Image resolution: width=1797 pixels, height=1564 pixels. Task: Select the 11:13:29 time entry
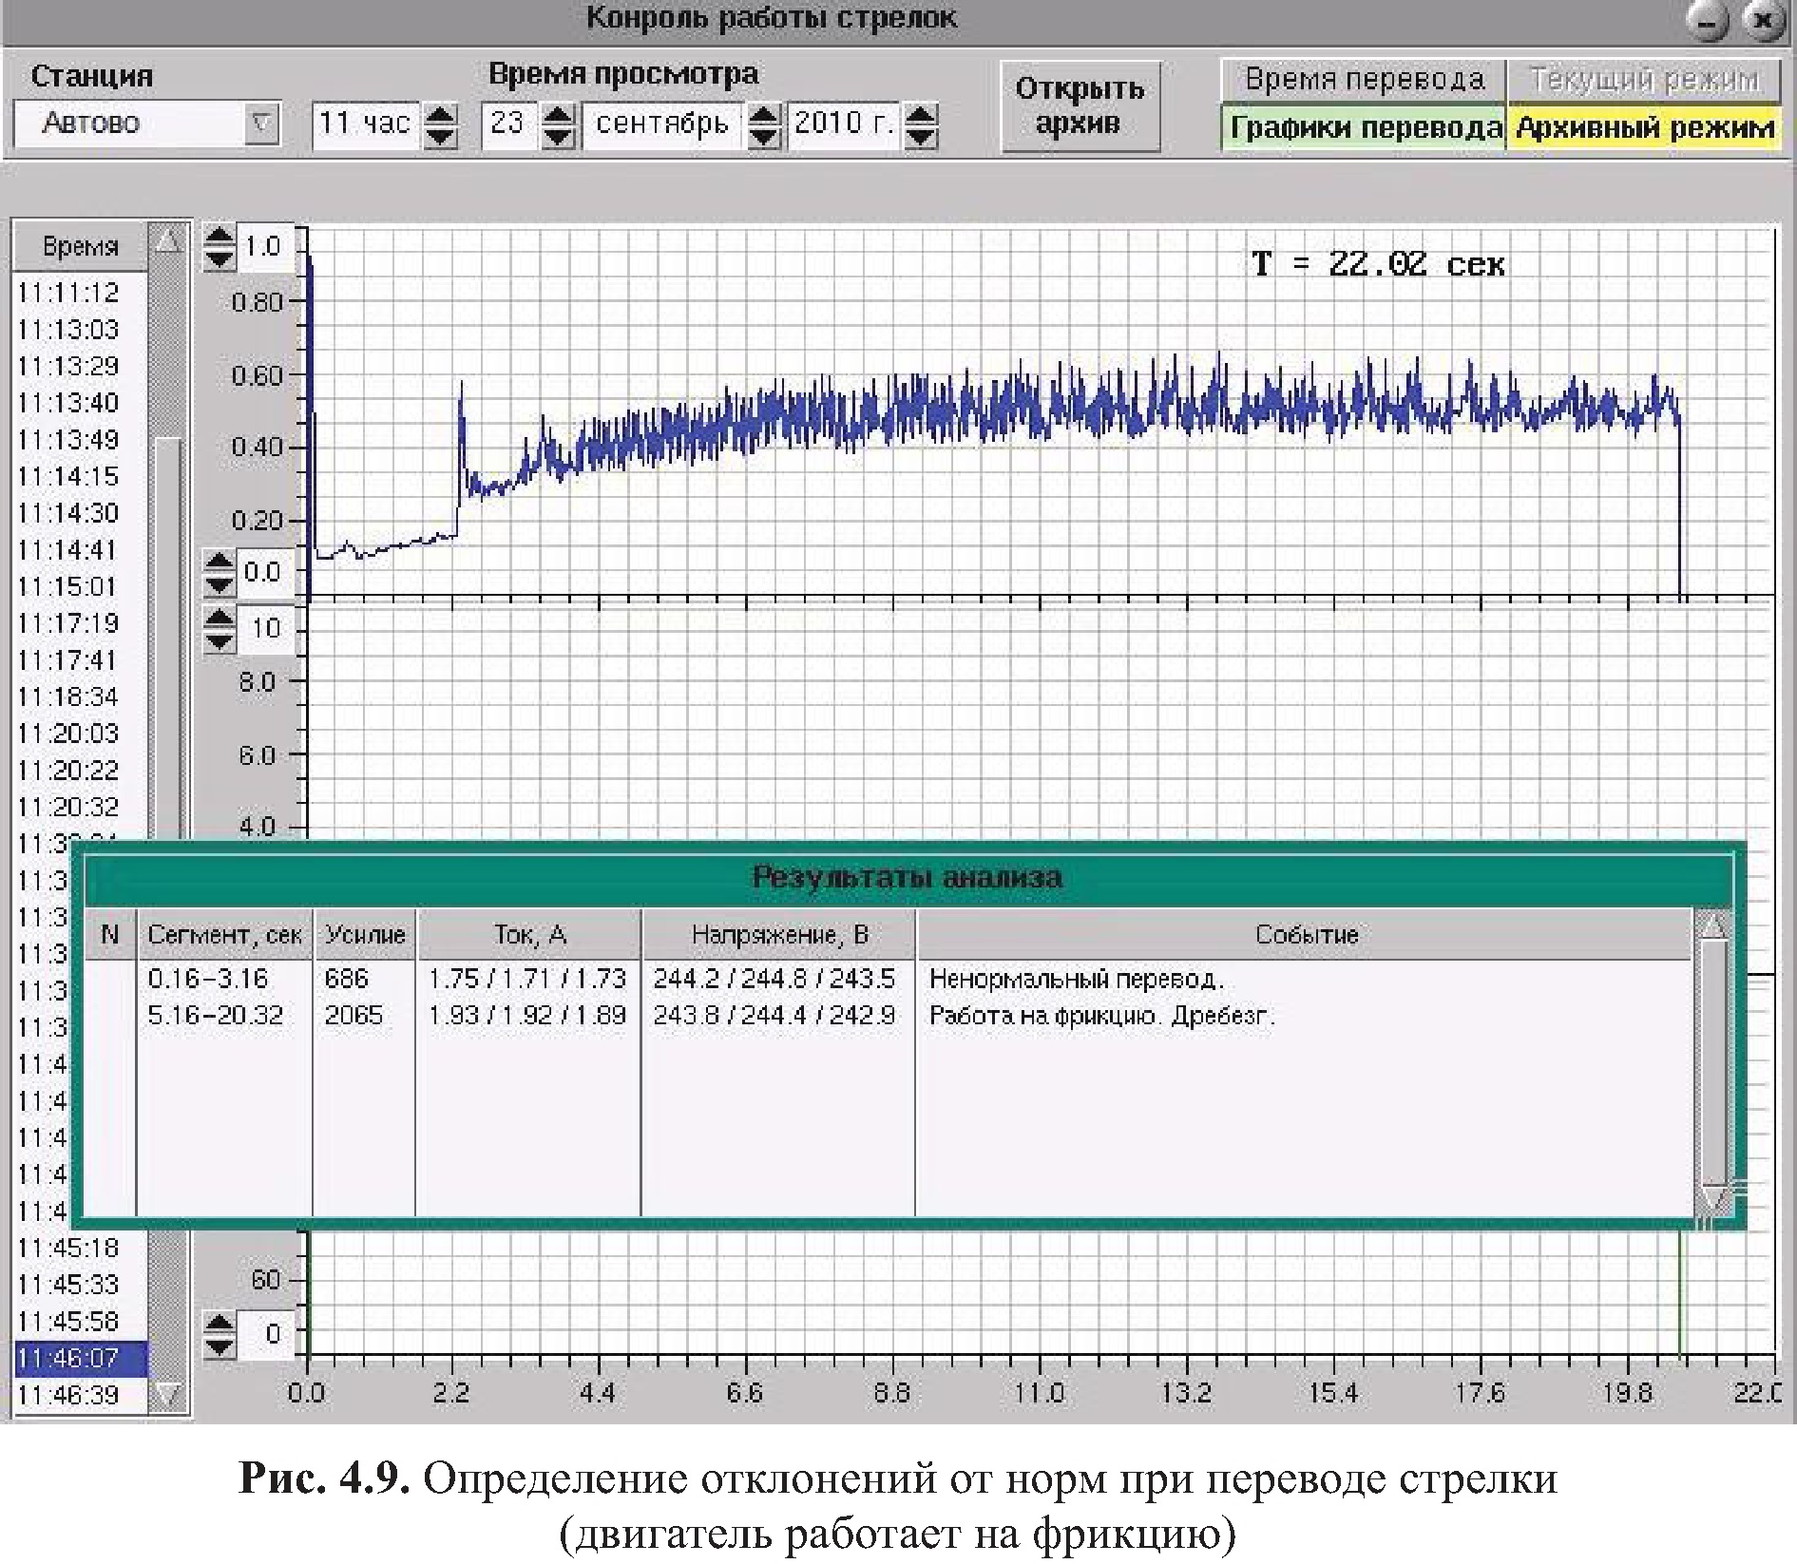point(68,366)
